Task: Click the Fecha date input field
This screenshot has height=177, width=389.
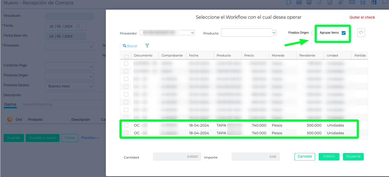Action: point(66,26)
